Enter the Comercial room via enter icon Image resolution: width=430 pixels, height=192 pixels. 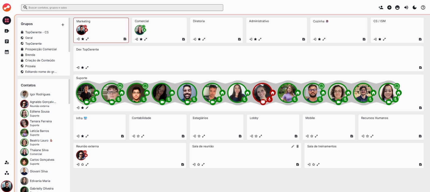(137, 39)
